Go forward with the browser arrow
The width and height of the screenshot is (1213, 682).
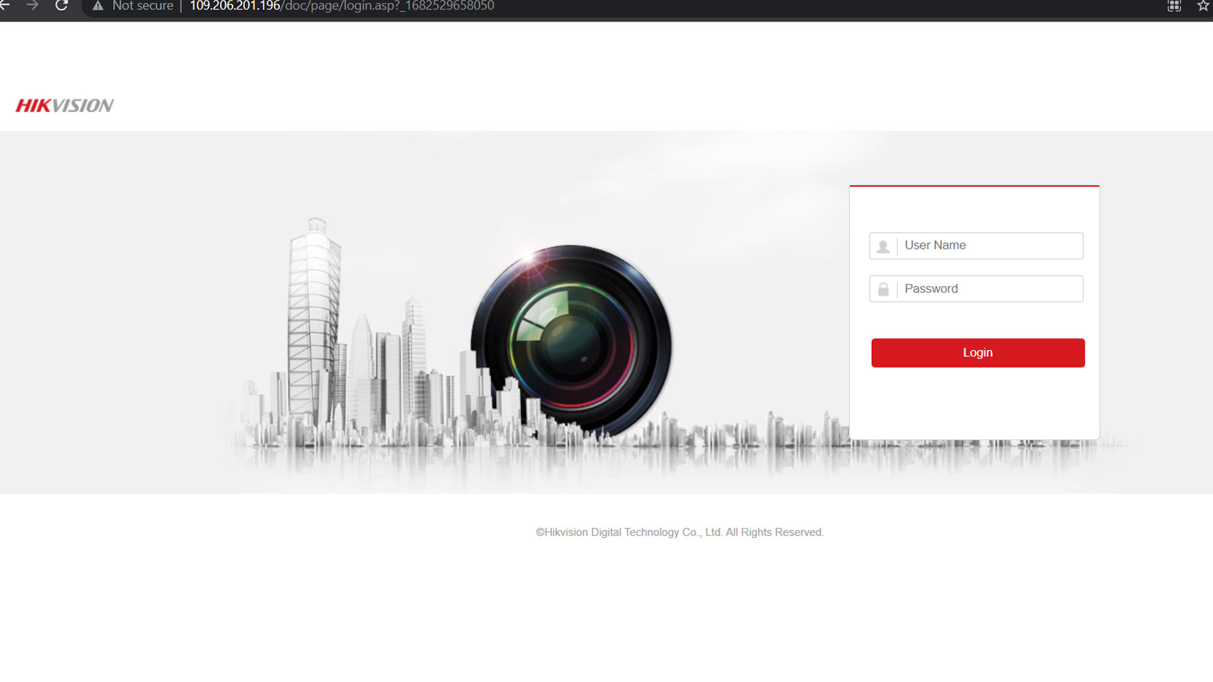pyautogui.click(x=33, y=6)
